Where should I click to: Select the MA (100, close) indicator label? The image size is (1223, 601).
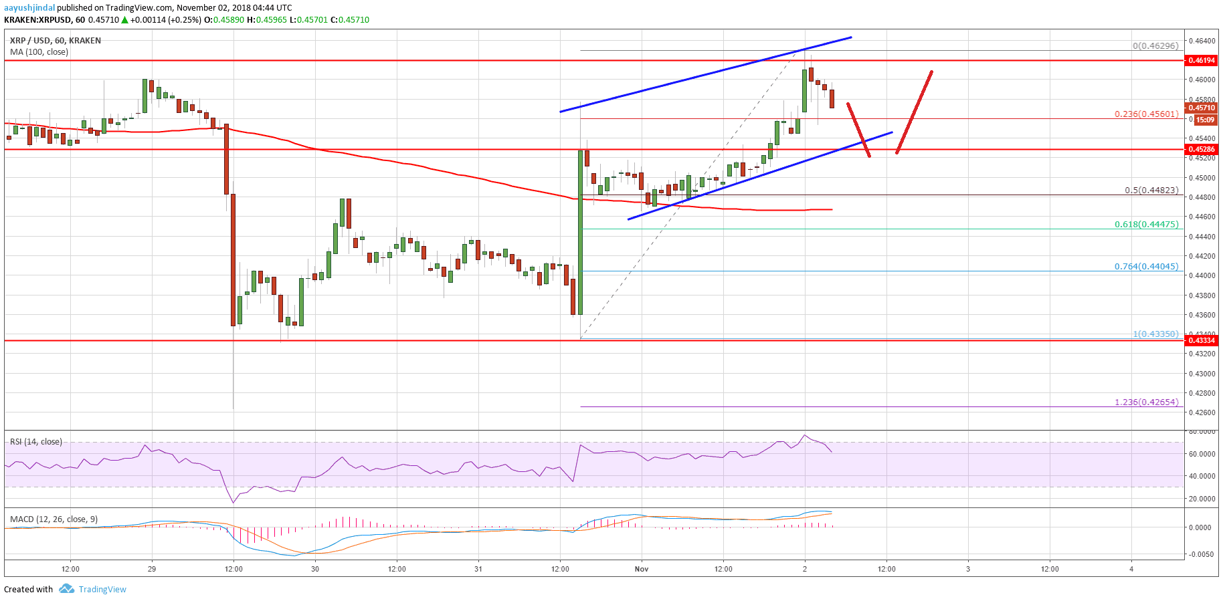tap(39, 52)
